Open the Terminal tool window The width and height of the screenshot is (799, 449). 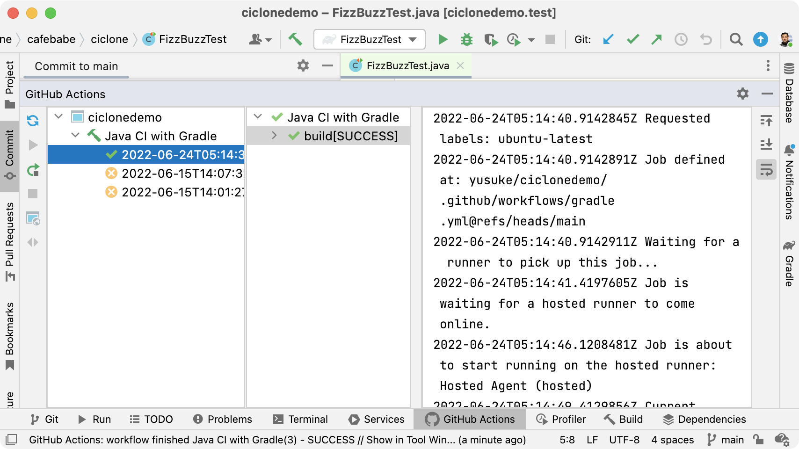300,419
